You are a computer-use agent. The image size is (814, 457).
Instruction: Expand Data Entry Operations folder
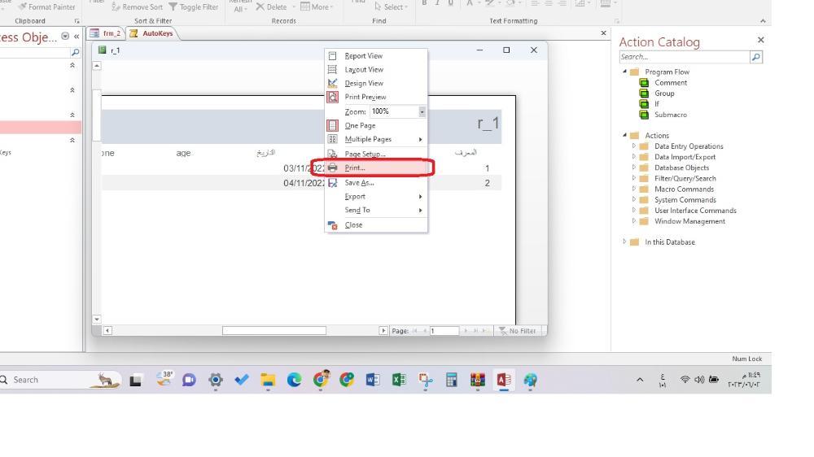pos(634,146)
